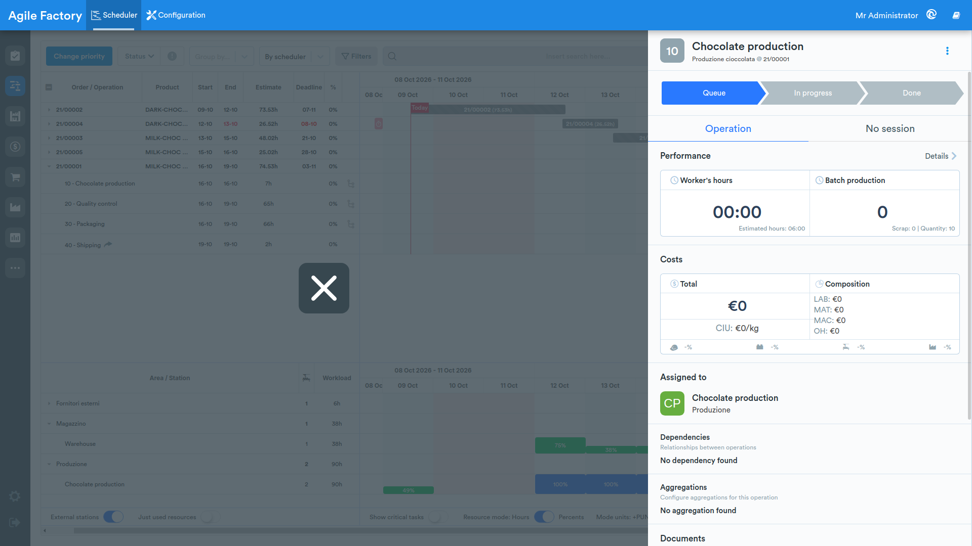The width and height of the screenshot is (972, 546).
Task: Set operation status to Done
Action: (911, 93)
